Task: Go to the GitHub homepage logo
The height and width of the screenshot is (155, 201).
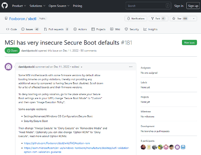Action: point(5,6)
